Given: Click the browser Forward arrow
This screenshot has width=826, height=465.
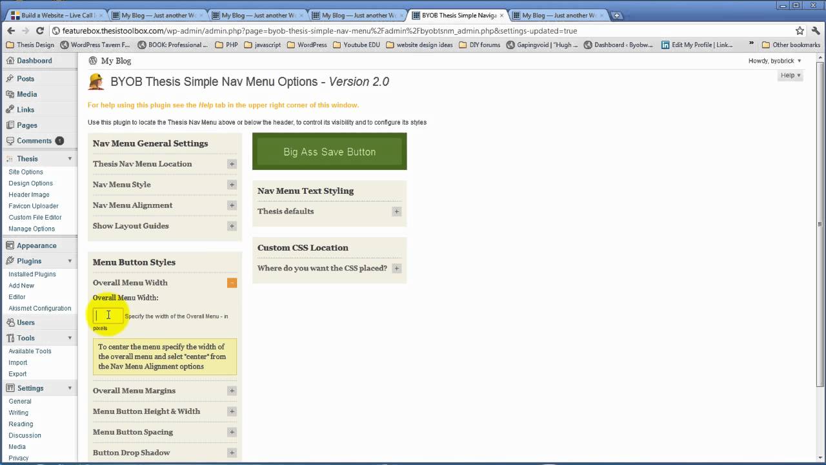Looking at the screenshot, I should tap(25, 30).
